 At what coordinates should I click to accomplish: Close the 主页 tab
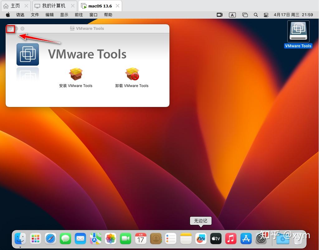pyautogui.click(x=26, y=6)
